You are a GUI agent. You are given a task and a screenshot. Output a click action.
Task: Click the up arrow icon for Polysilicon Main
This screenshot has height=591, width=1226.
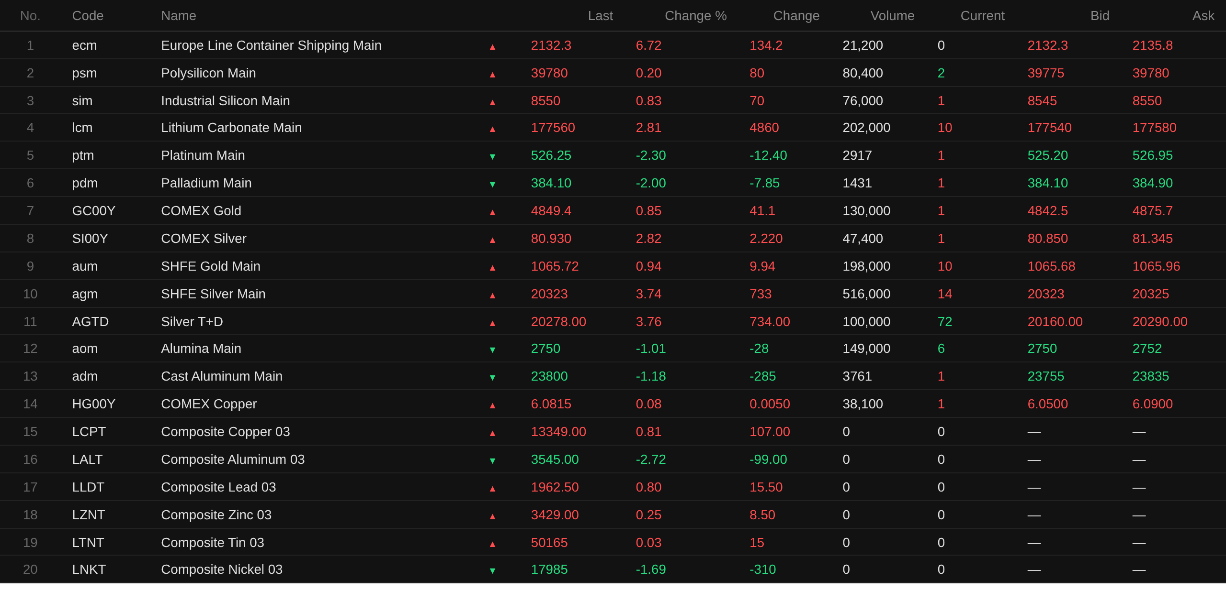[x=492, y=74]
